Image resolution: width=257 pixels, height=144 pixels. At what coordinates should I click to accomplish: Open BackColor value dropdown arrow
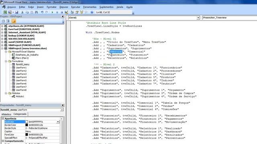(58, 122)
